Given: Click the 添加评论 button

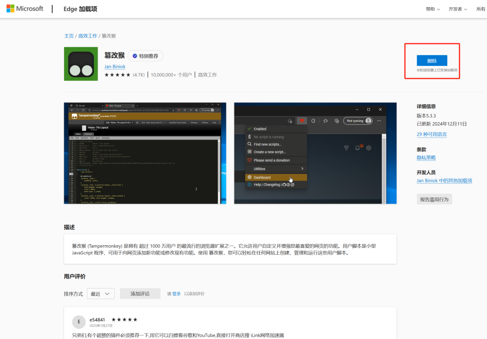Looking at the screenshot, I should coord(140,294).
